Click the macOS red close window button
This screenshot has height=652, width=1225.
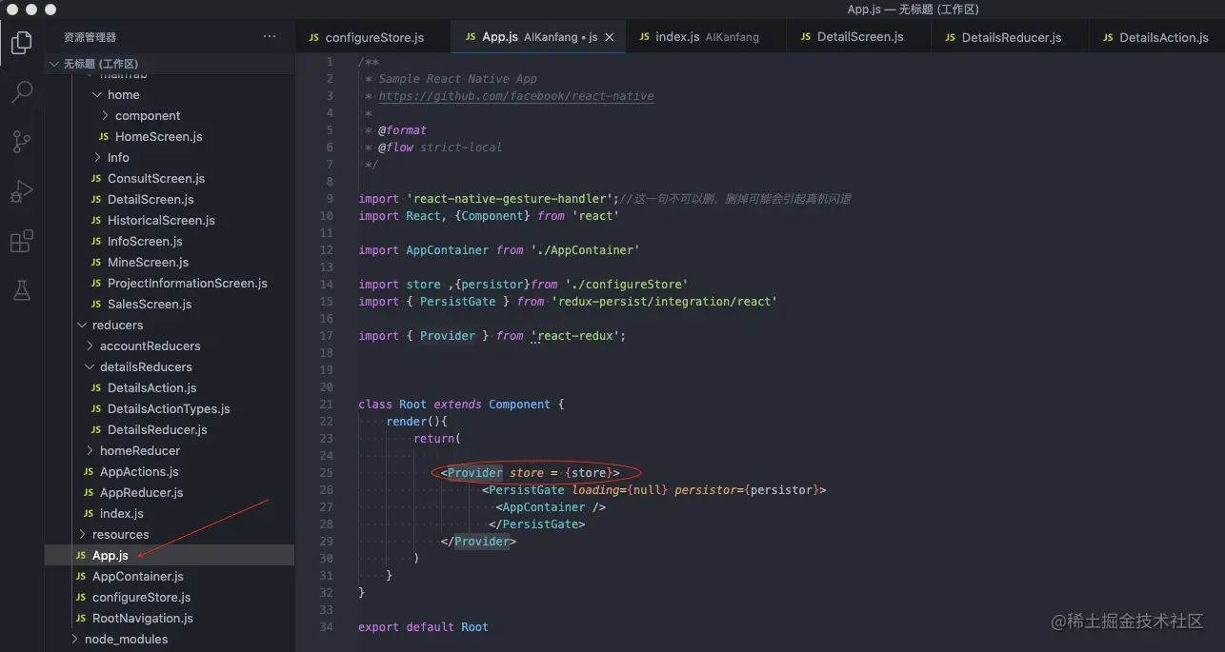(13, 10)
